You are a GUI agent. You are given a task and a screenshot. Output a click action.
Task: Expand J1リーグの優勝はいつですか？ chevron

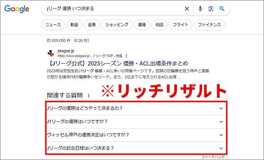221,122
